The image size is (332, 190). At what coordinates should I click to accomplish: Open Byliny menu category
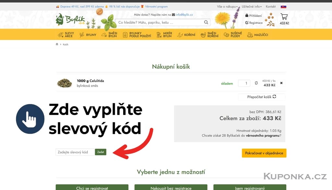pyautogui.click(x=88, y=35)
